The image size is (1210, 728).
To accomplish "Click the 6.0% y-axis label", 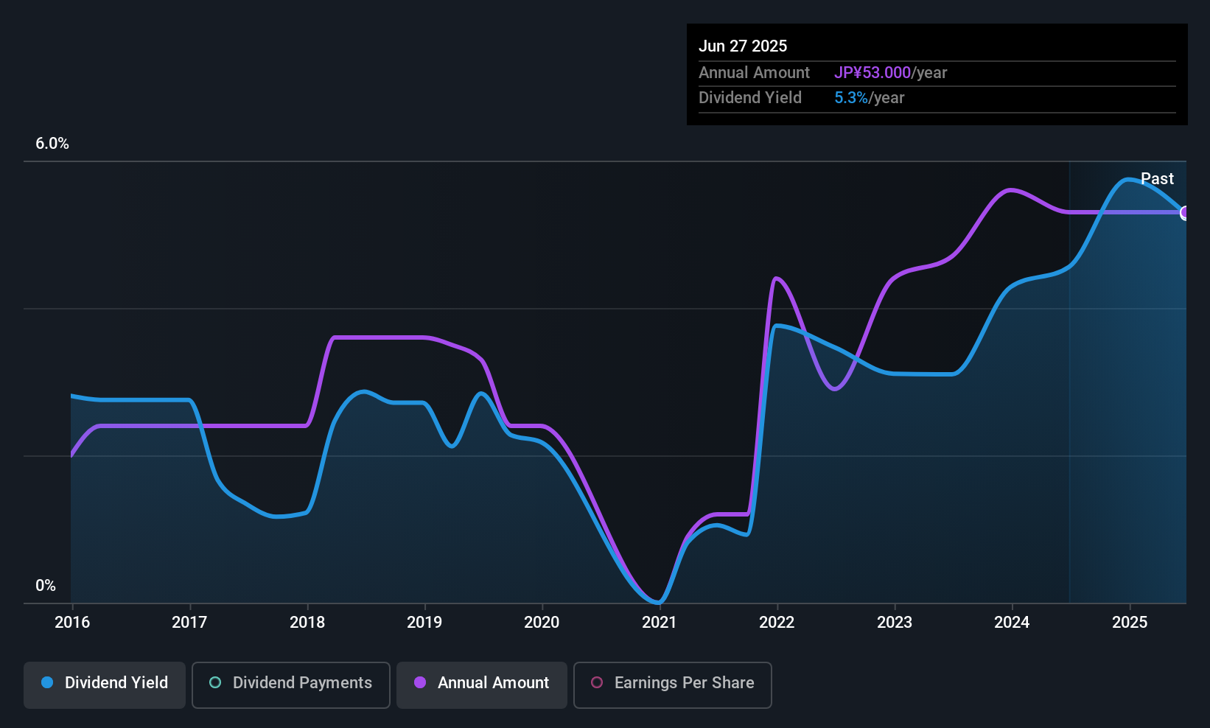I will click(52, 144).
